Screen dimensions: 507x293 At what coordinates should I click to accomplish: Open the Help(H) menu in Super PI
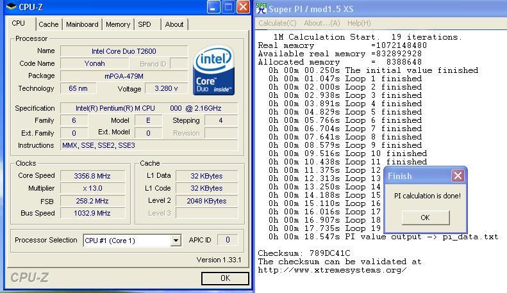[x=359, y=23]
